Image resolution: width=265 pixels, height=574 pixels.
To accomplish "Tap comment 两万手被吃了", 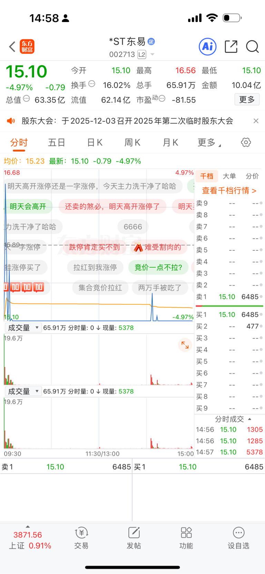I will coord(160,288).
